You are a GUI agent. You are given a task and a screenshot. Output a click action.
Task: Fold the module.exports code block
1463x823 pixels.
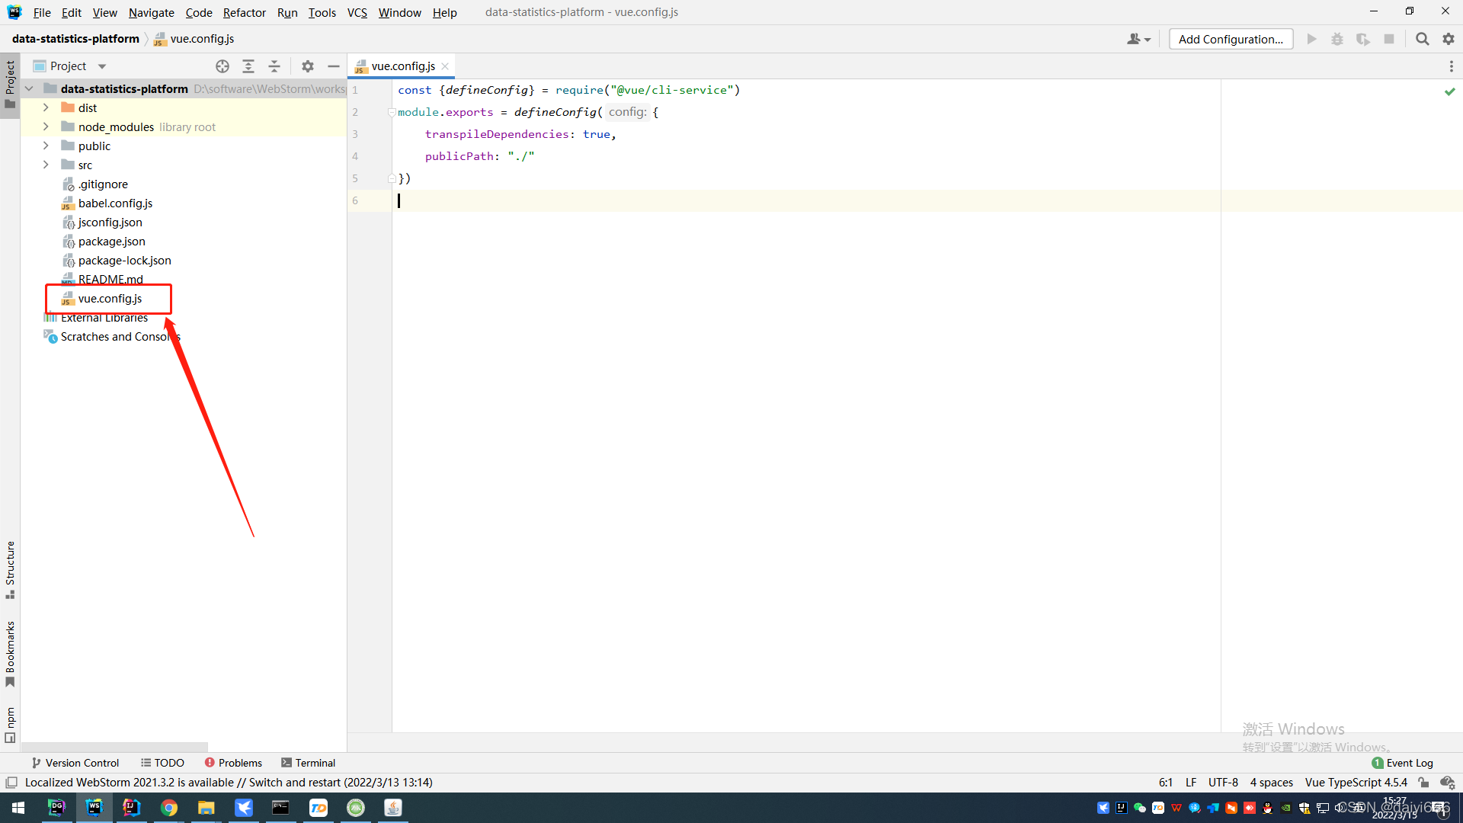(392, 112)
